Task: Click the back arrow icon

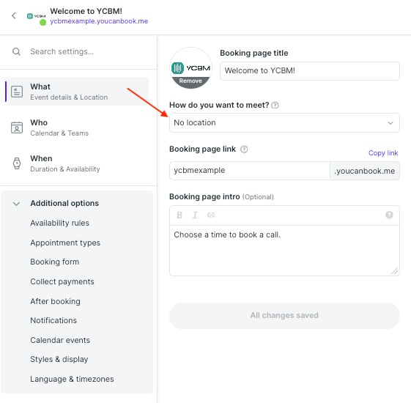Action: (x=14, y=15)
